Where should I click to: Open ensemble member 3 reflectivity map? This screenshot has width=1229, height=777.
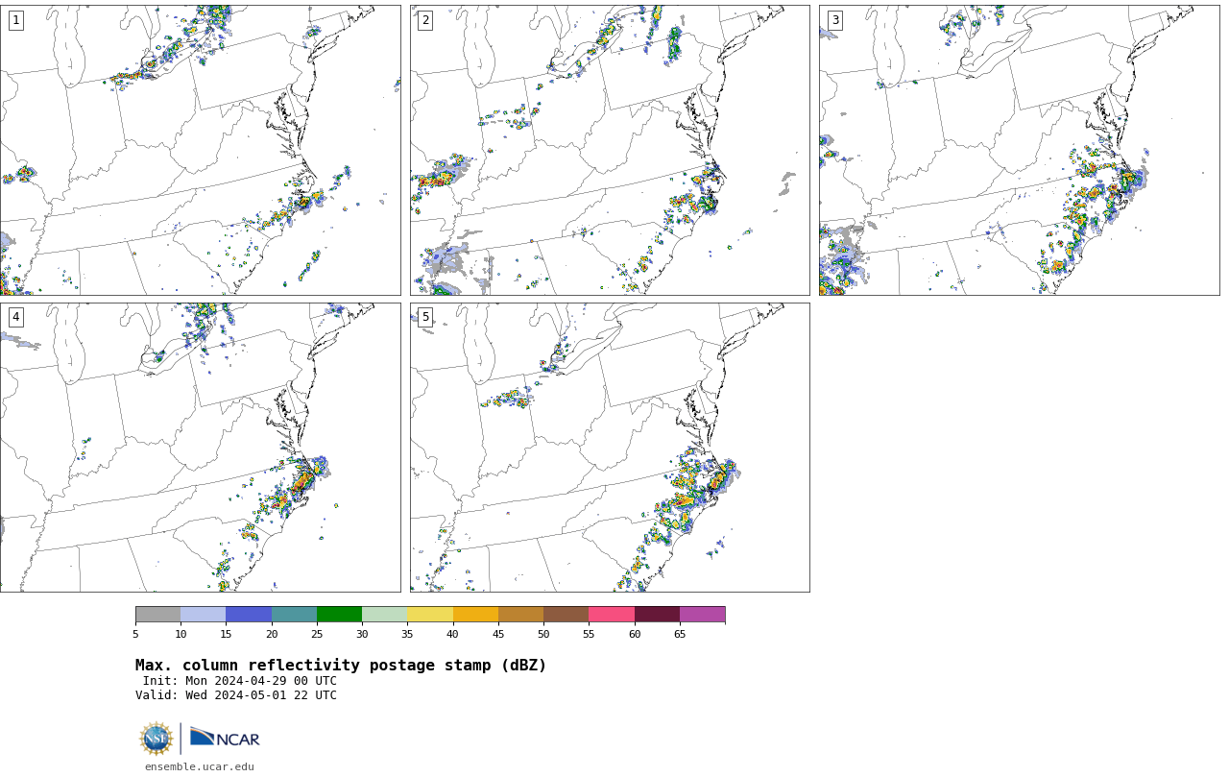pyautogui.click(x=1019, y=150)
